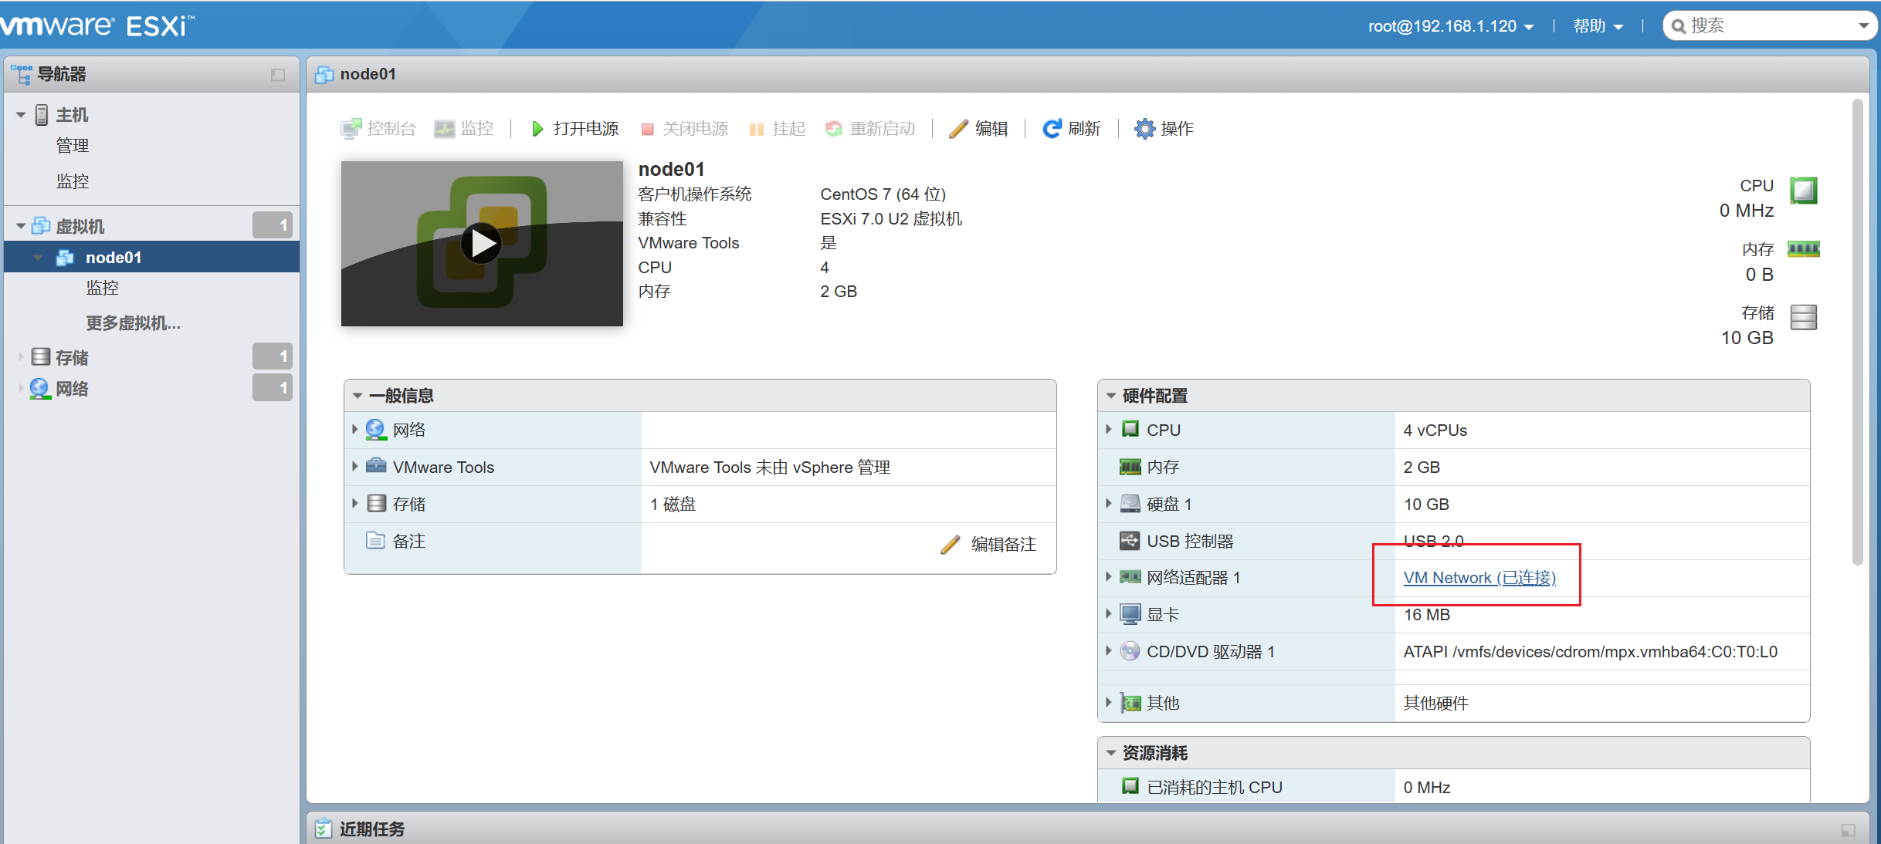Image resolution: width=1881 pixels, height=844 pixels.
Task: Collapse the navigator panel
Action: point(278,75)
